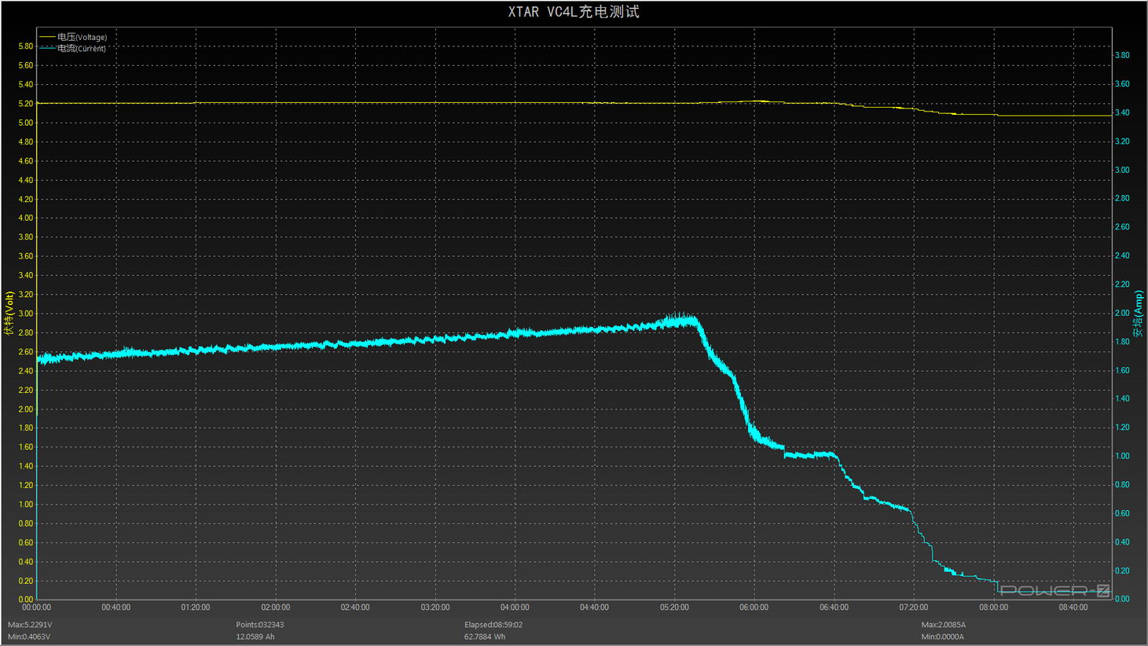Click the 62.7884 Wh energy readout
The width and height of the screenshot is (1148, 646).
485,637
